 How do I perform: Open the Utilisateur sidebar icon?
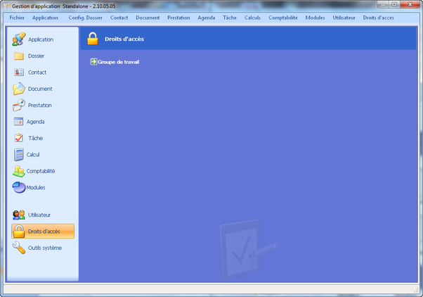(x=19, y=215)
